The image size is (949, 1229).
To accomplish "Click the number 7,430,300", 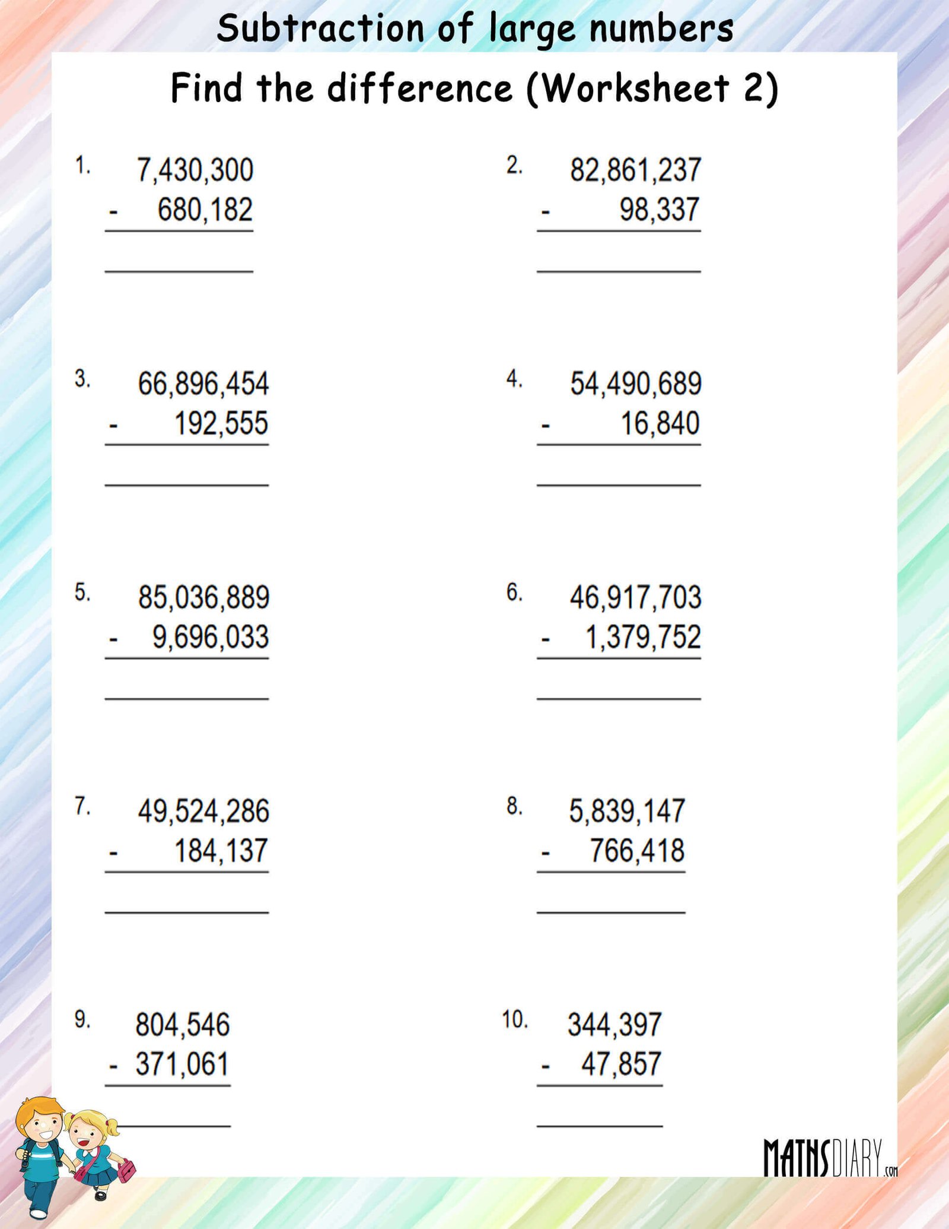I will coord(195,170).
